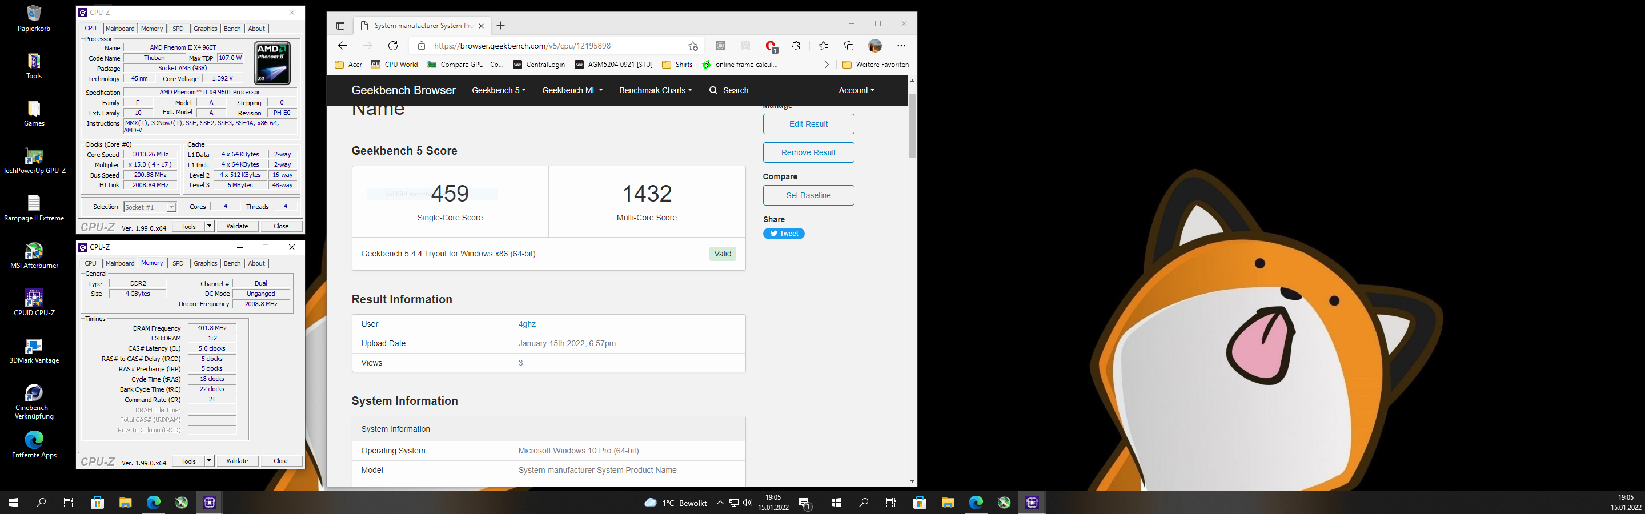Go to Geekbench Browser home link

coord(404,90)
